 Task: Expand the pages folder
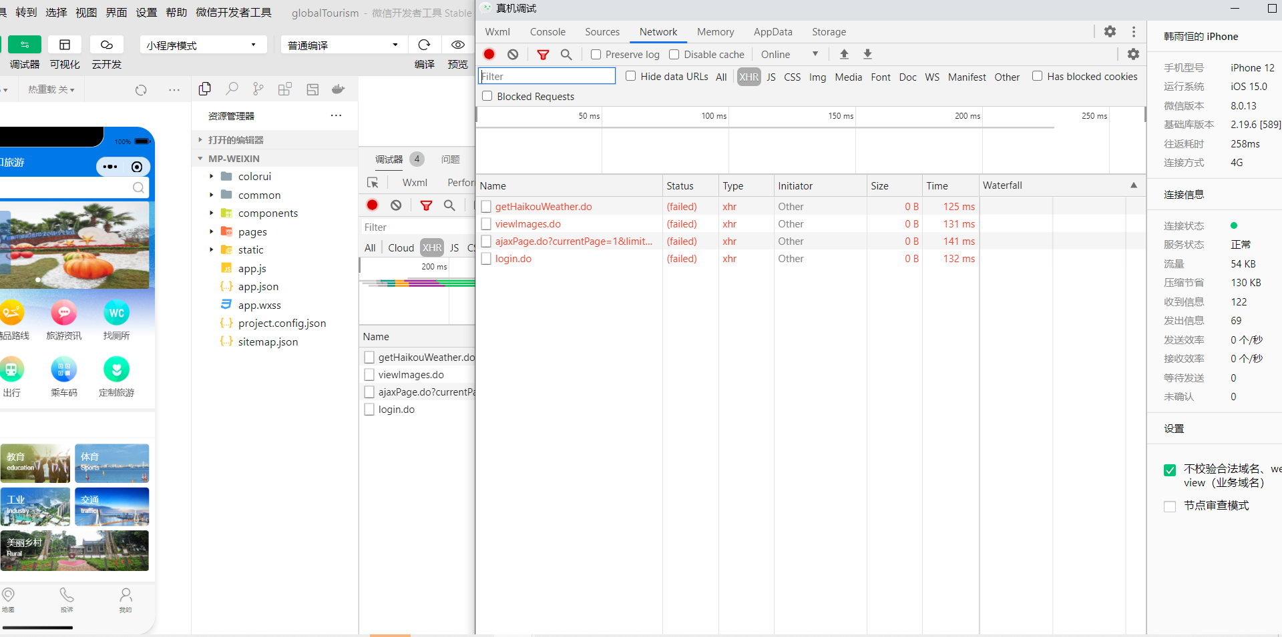click(x=211, y=231)
